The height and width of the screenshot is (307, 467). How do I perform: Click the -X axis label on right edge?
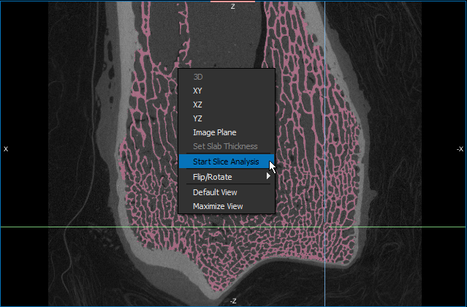(x=460, y=148)
